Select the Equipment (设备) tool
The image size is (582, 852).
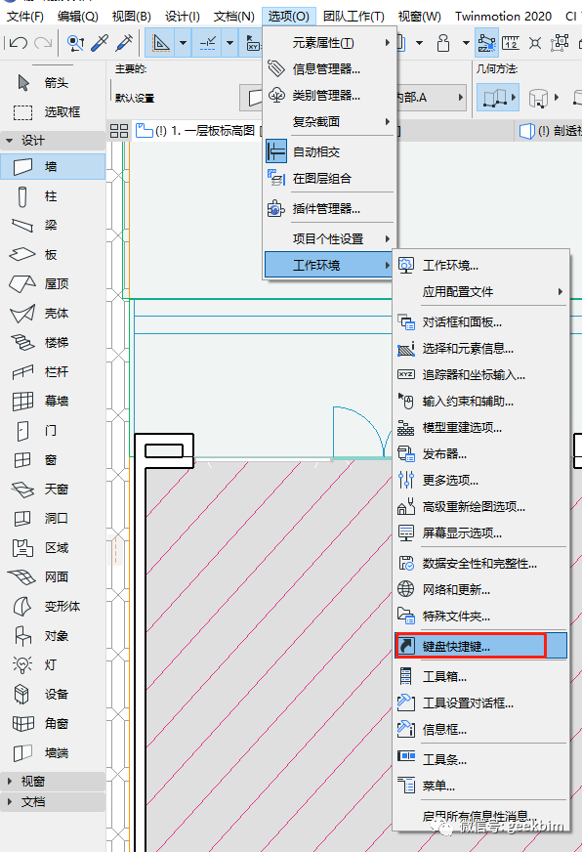(x=53, y=695)
